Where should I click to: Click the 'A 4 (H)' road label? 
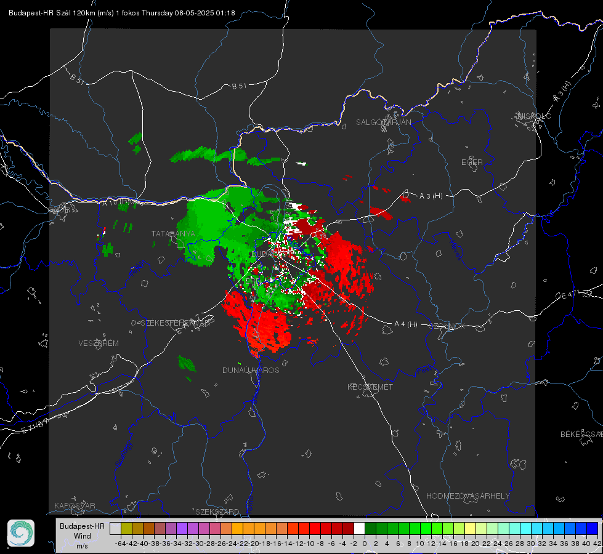[x=406, y=324]
